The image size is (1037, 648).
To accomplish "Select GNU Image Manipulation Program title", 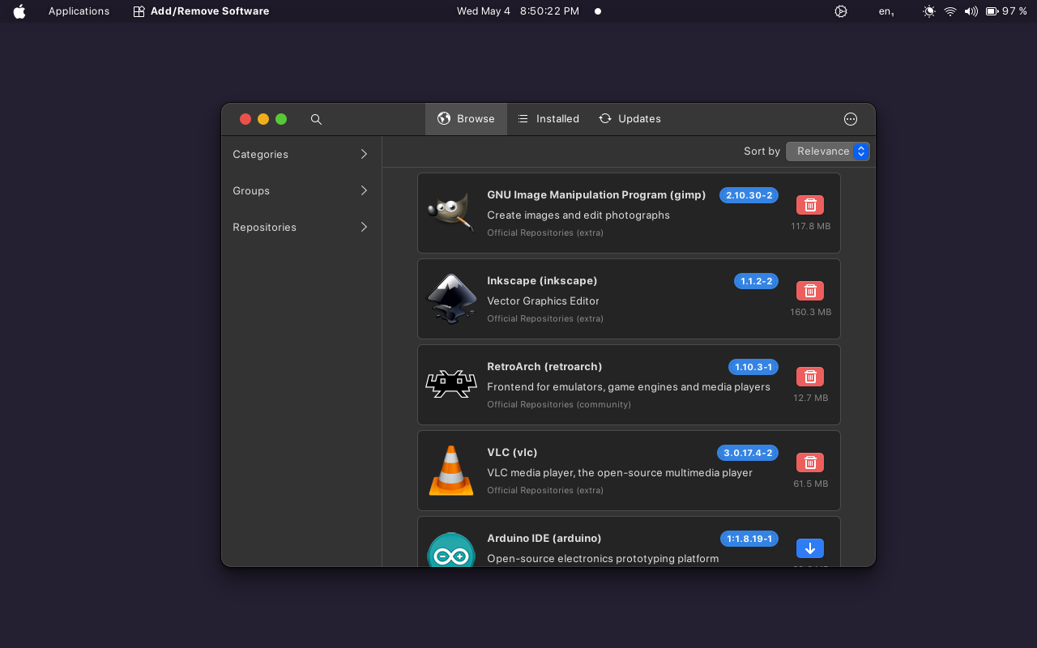I will pyautogui.click(x=596, y=195).
